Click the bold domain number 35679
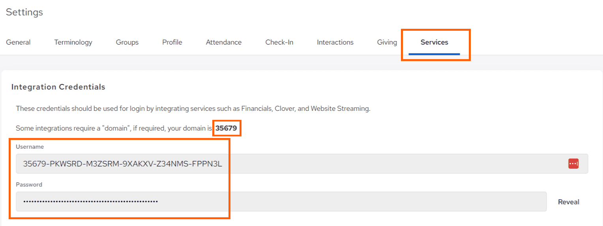603x226 pixels. click(226, 128)
